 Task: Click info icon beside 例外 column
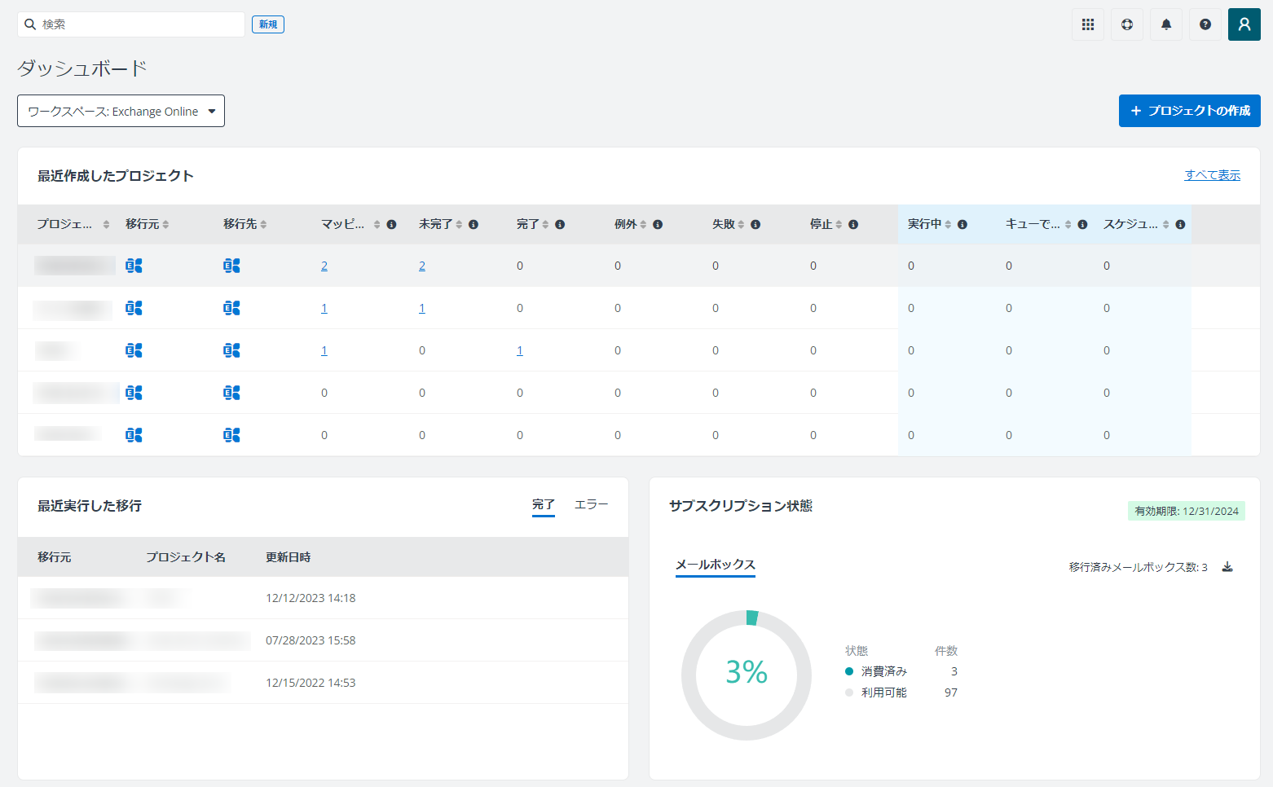point(658,225)
